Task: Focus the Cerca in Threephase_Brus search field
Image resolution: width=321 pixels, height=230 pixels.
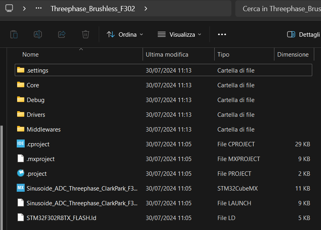Action: [278, 9]
